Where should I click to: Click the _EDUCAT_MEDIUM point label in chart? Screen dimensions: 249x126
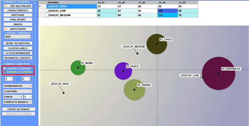pos(133,47)
